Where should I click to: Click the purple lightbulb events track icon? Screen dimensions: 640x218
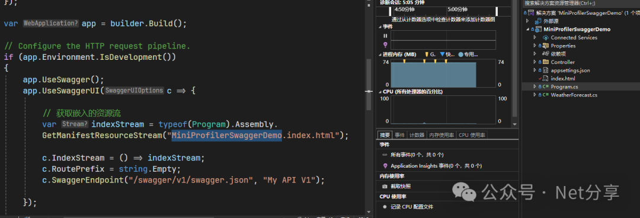point(385,44)
